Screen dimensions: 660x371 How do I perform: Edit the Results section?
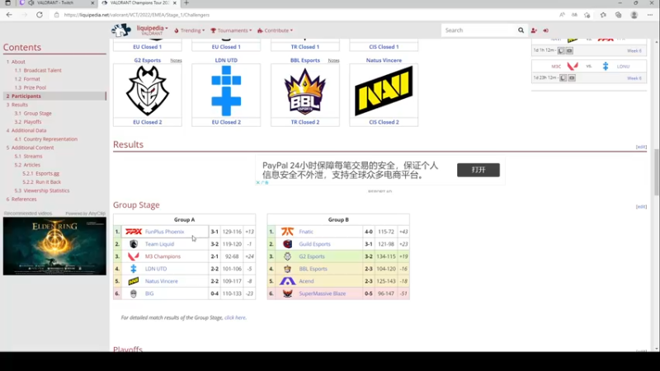[641, 147]
